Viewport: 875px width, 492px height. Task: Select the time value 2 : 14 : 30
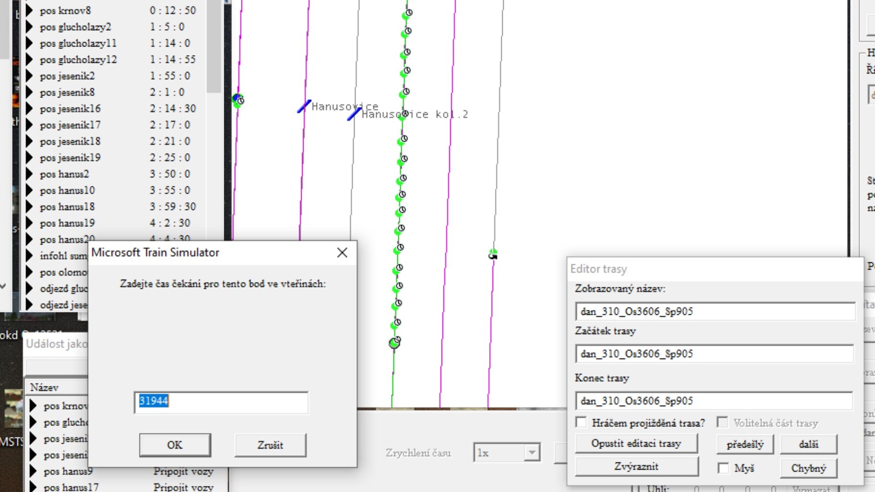[173, 108]
